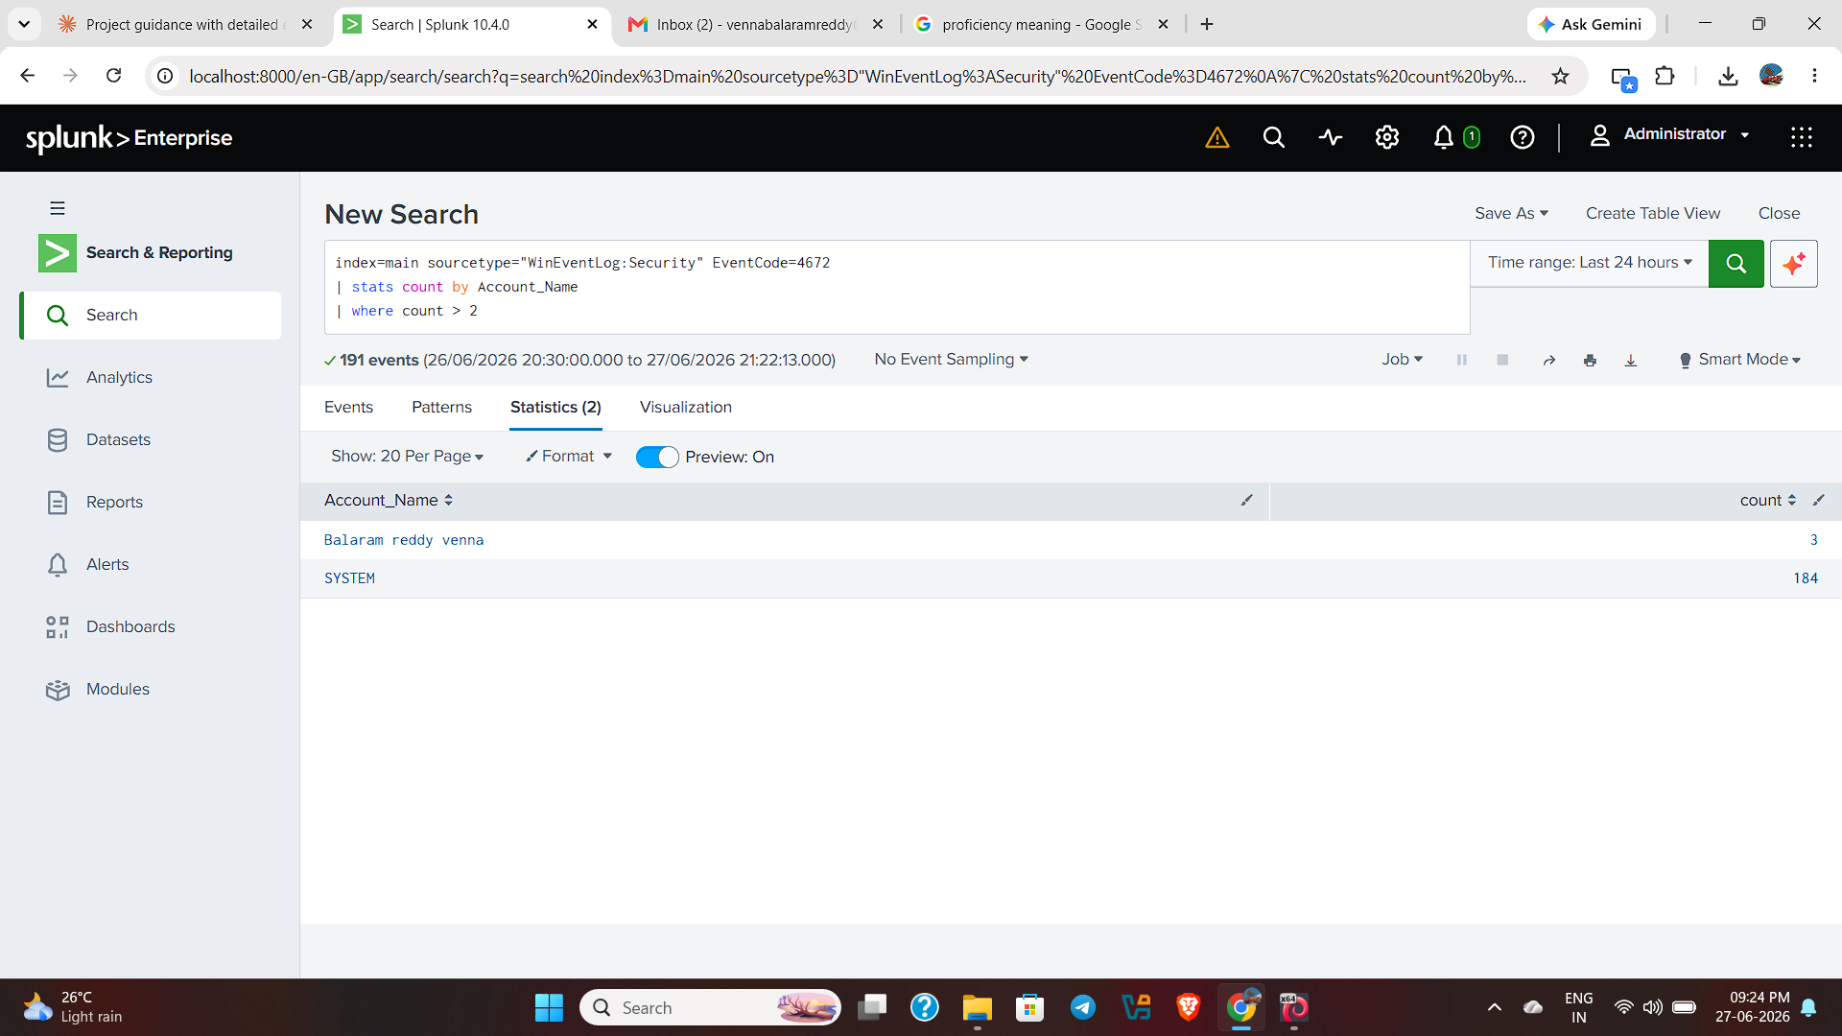Open the Time range picker
1842x1036 pixels.
click(1590, 263)
